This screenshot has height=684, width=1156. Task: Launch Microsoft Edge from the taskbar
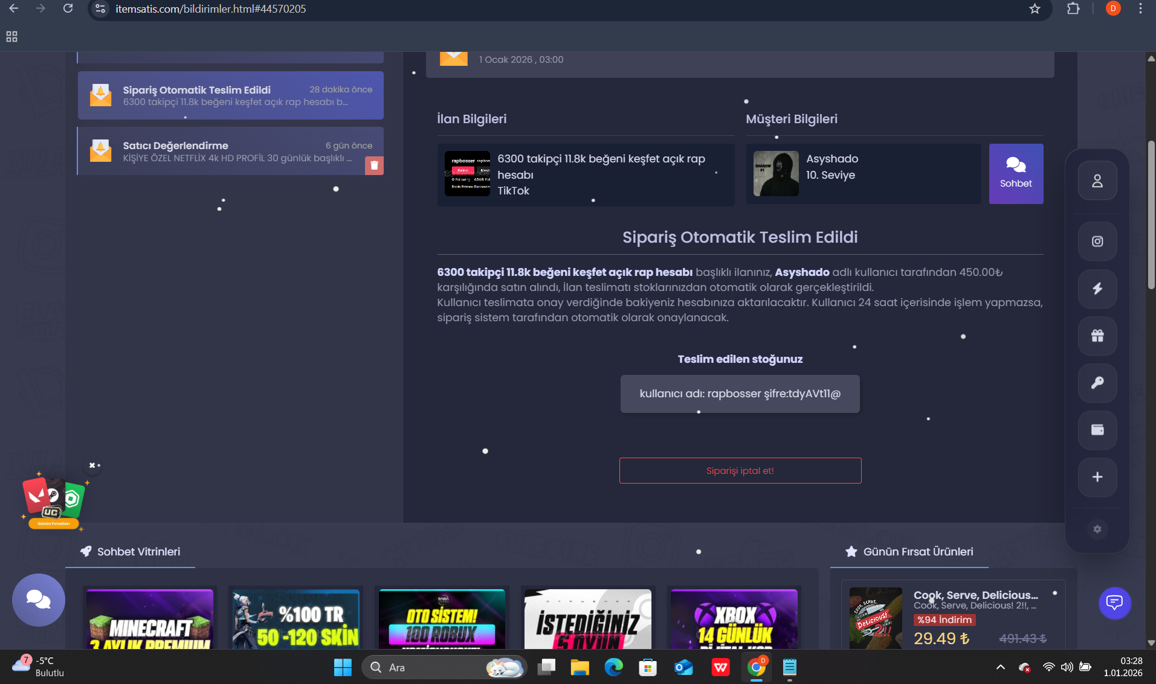point(613,667)
